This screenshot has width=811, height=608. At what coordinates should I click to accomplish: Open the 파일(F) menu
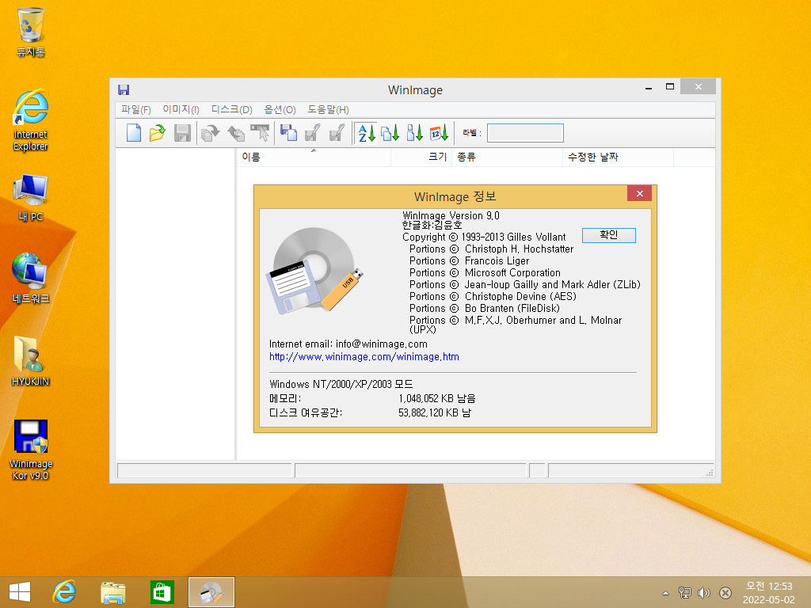135,109
